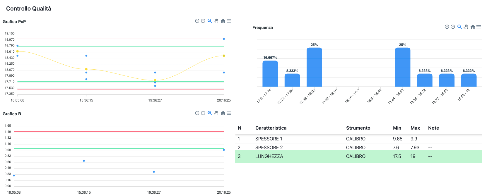This screenshot has width=482, height=196.
Task: Open the Frequenza hamburger export menu
Action: click(x=479, y=27)
